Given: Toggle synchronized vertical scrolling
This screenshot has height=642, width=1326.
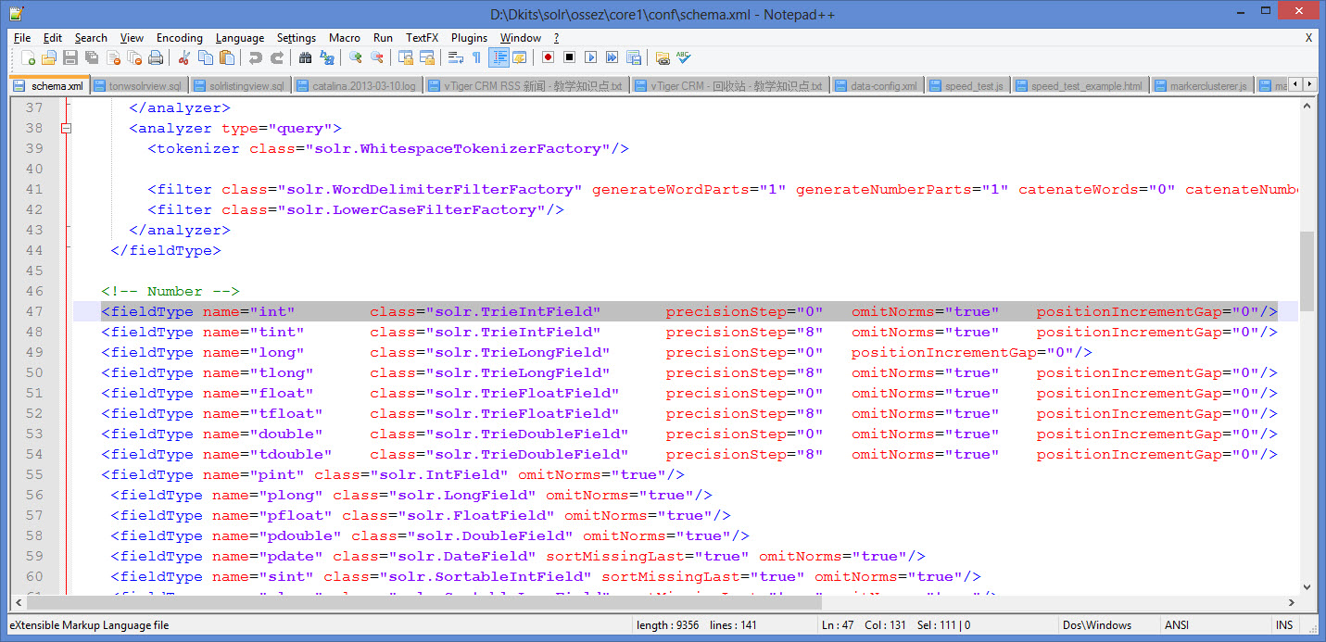Looking at the screenshot, I should pyautogui.click(x=405, y=57).
